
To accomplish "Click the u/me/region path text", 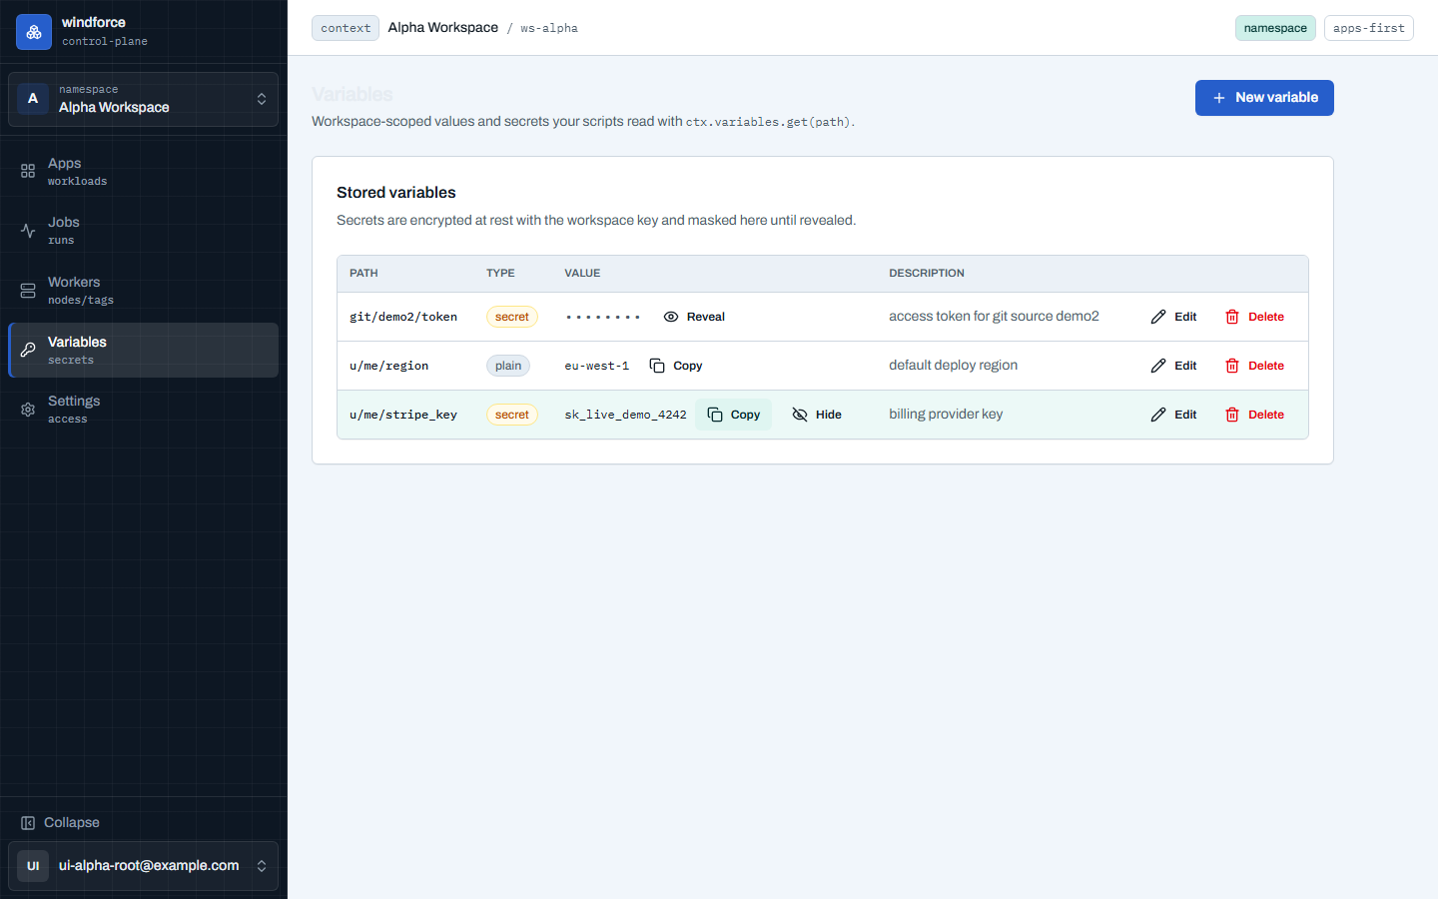I will [388, 366].
